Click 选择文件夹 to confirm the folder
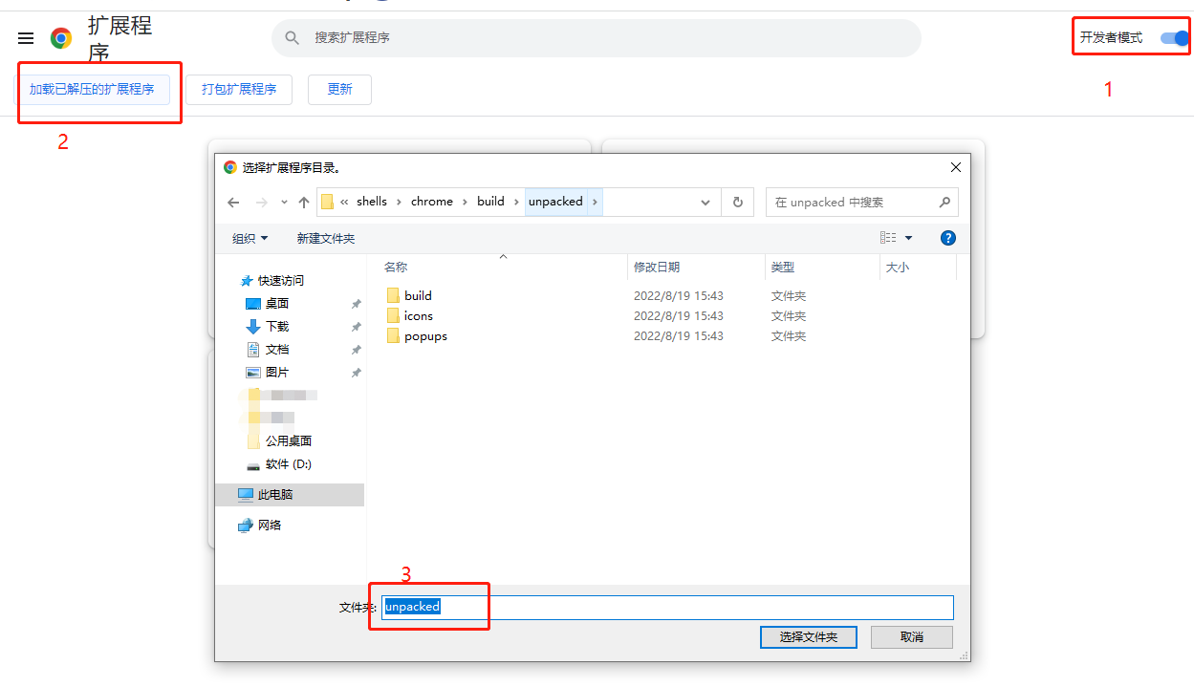1194x687 pixels. (x=808, y=637)
